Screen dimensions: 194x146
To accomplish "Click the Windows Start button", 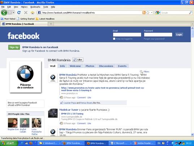I will point(9,143).
